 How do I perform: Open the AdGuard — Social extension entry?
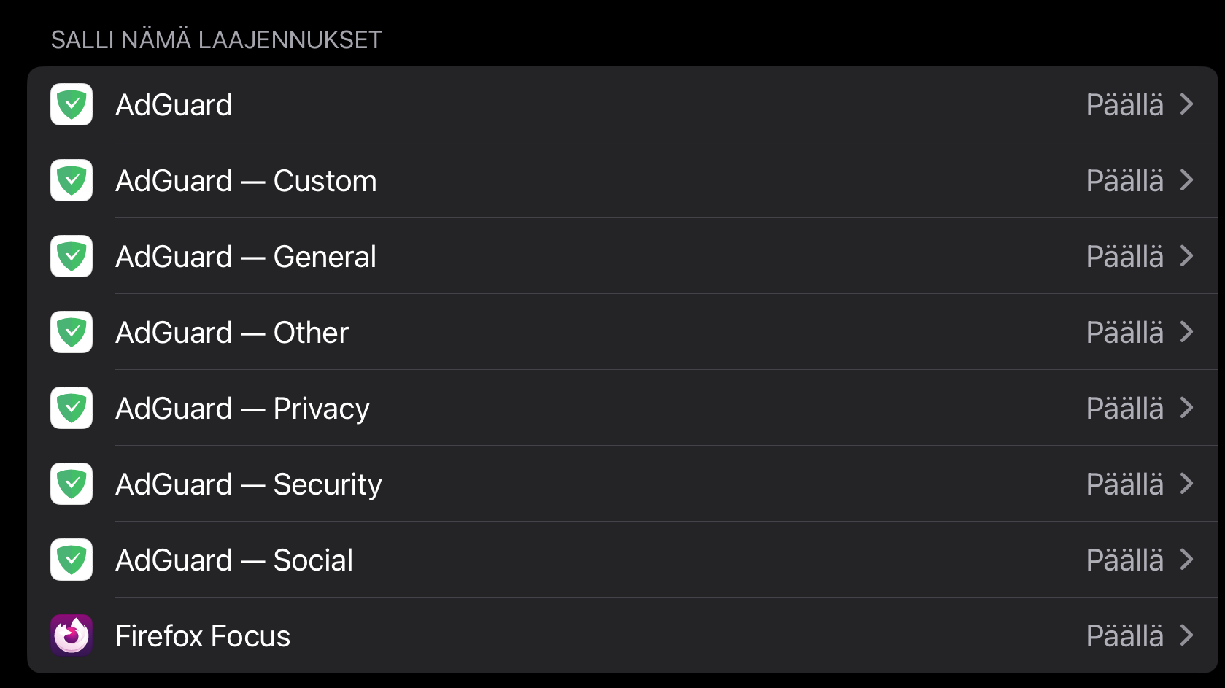coord(234,560)
